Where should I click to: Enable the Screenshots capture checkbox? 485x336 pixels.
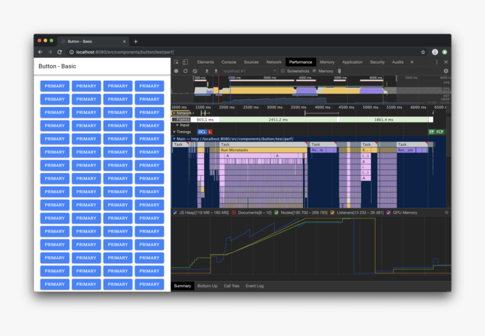click(x=283, y=71)
